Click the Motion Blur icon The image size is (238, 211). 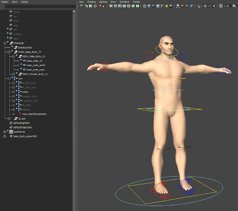pos(183,6)
